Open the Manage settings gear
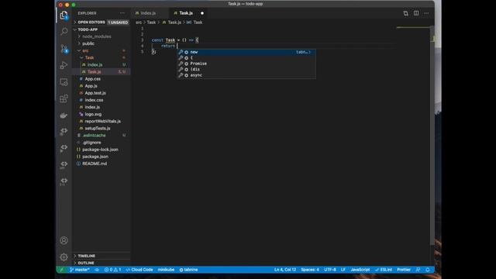 coord(64,257)
